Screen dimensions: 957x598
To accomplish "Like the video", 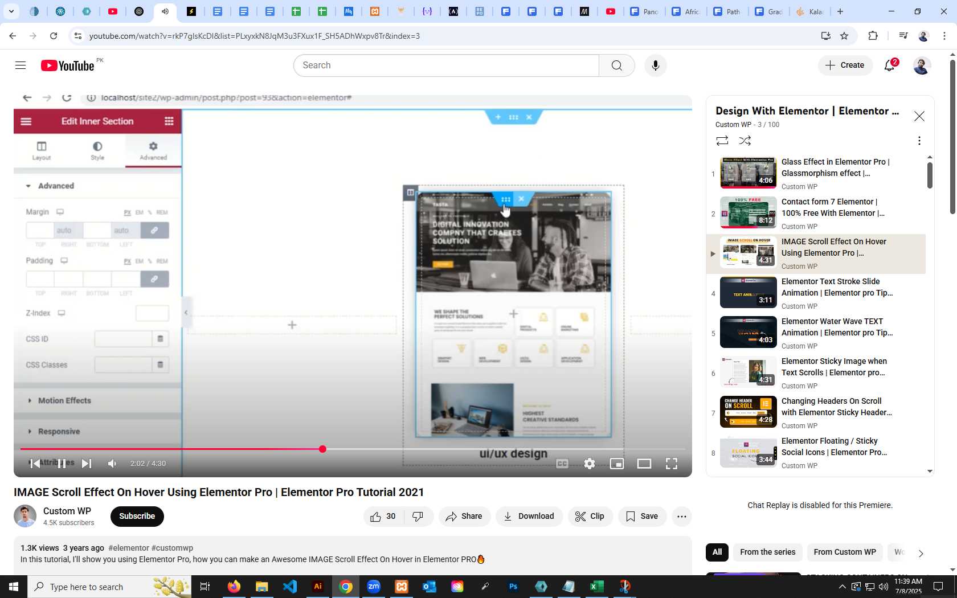I will (383, 517).
